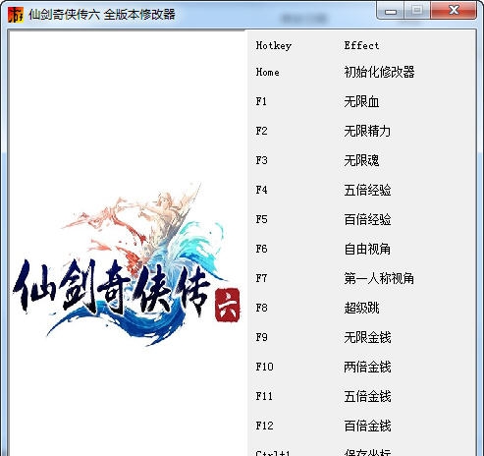
Task: Select the 百倍经验 effect
Action: [x=367, y=219]
